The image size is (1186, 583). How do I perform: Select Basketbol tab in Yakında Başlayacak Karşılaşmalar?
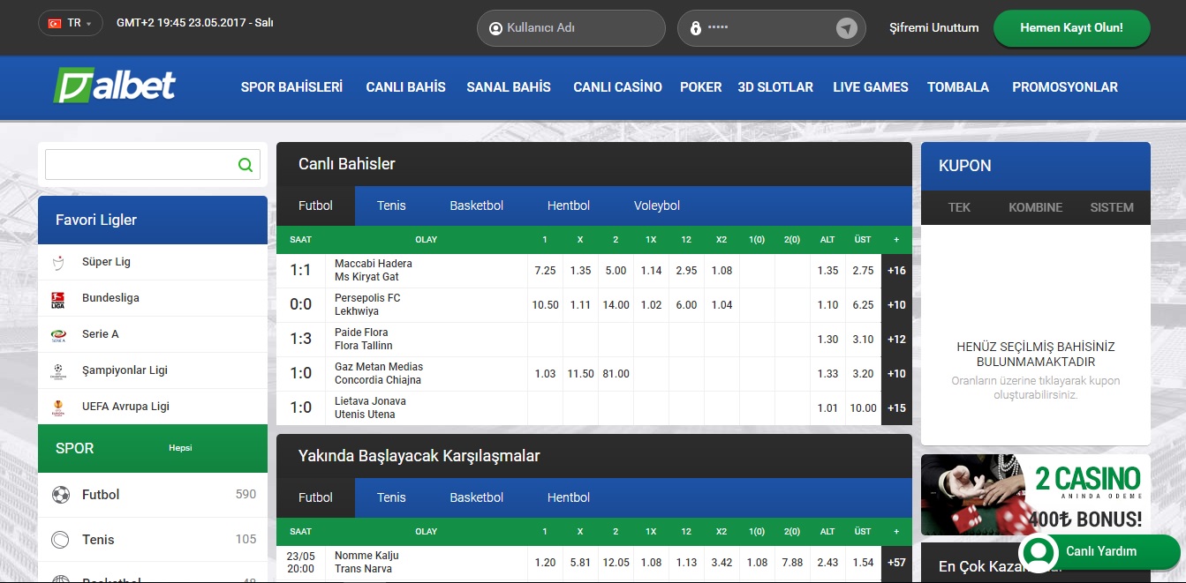(477, 497)
